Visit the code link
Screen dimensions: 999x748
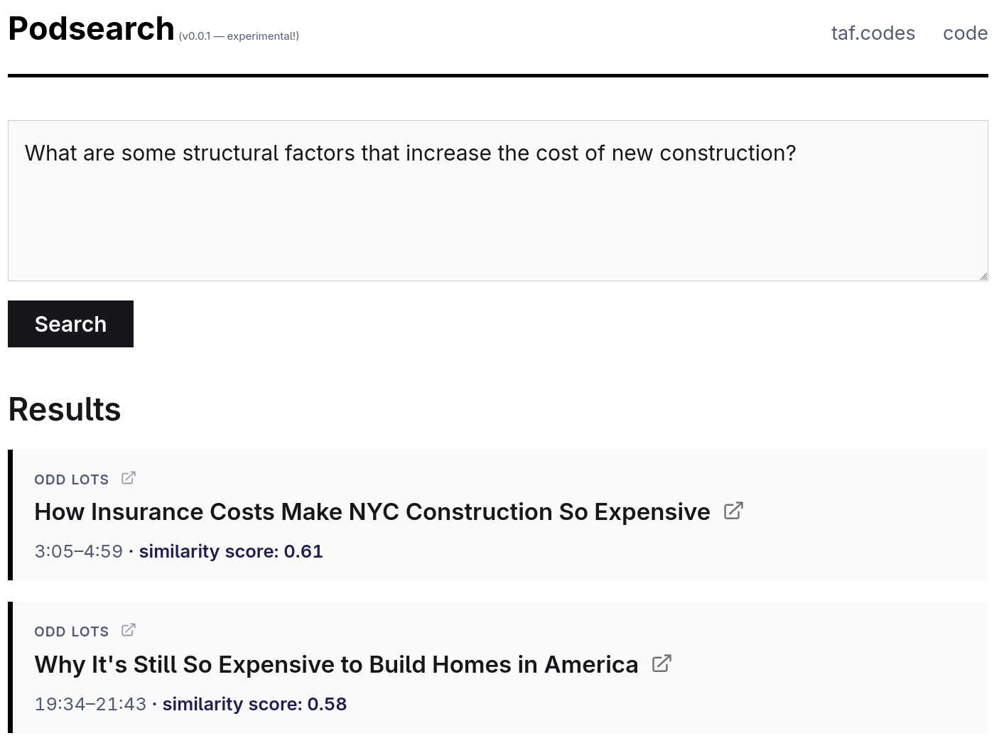[x=965, y=33]
